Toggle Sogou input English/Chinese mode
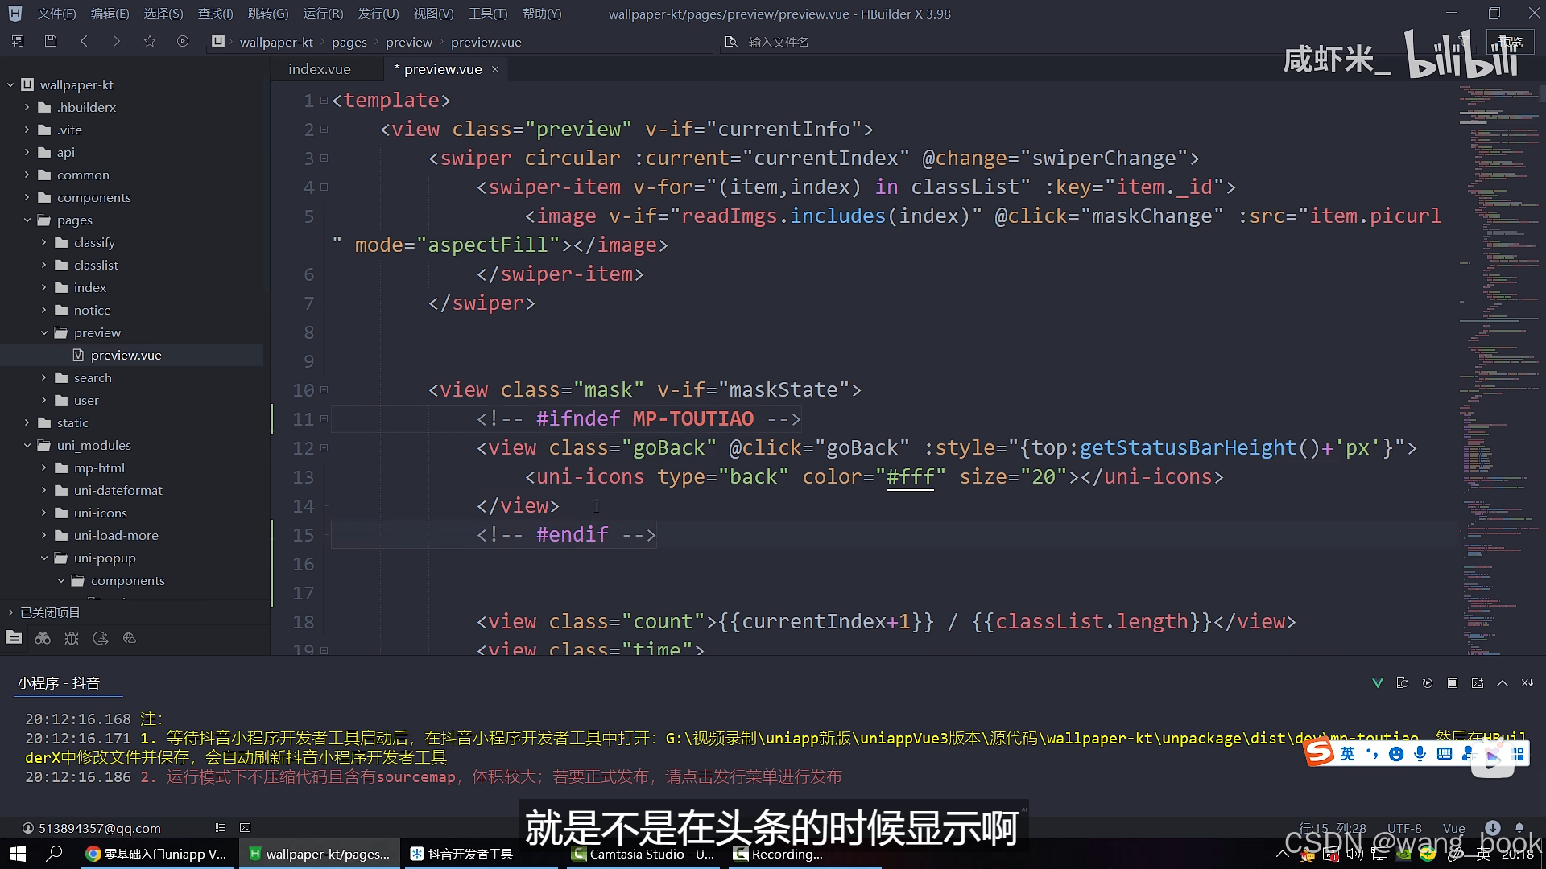Image resolution: width=1546 pixels, height=869 pixels. pyautogui.click(x=1348, y=753)
